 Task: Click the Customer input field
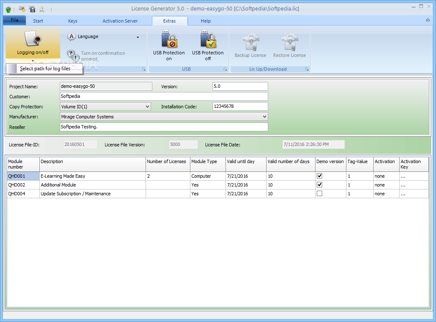click(x=164, y=97)
